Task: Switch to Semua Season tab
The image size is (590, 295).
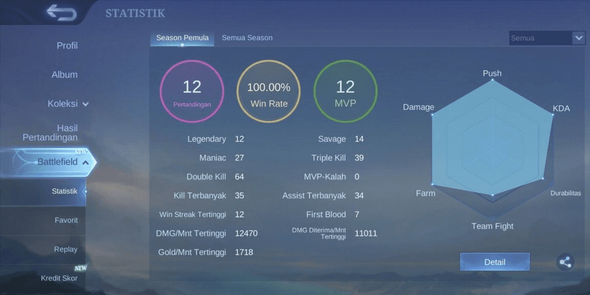Action: 247,38
